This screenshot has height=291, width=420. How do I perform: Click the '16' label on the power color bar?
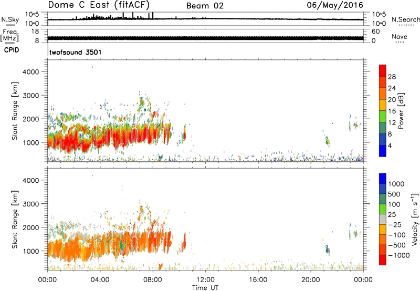coord(392,111)
